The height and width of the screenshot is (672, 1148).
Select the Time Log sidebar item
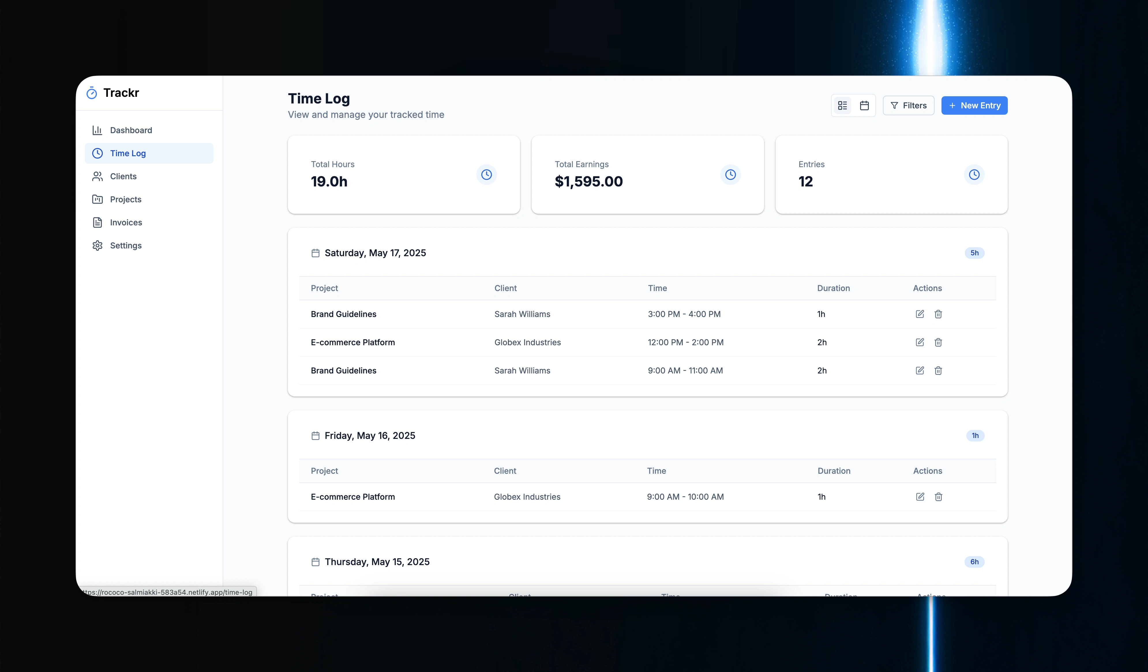[149, 153]
